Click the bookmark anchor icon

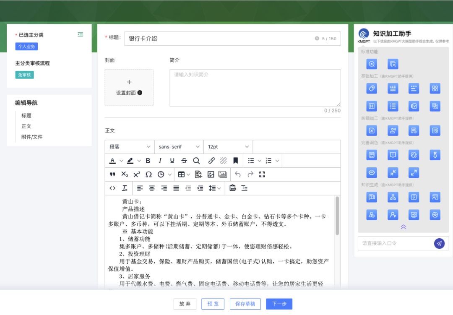[x=236, y=161]
